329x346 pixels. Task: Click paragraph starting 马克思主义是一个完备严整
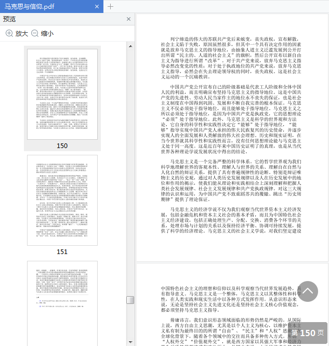click(231, 180)
